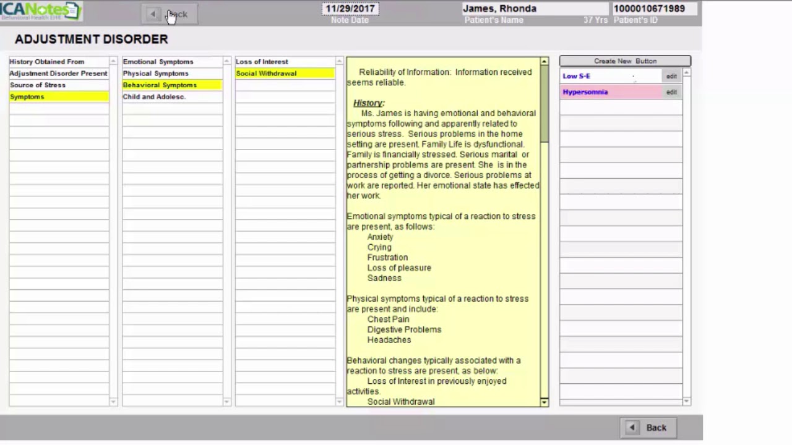Click first list scroll-up arrow

point(113,61)
